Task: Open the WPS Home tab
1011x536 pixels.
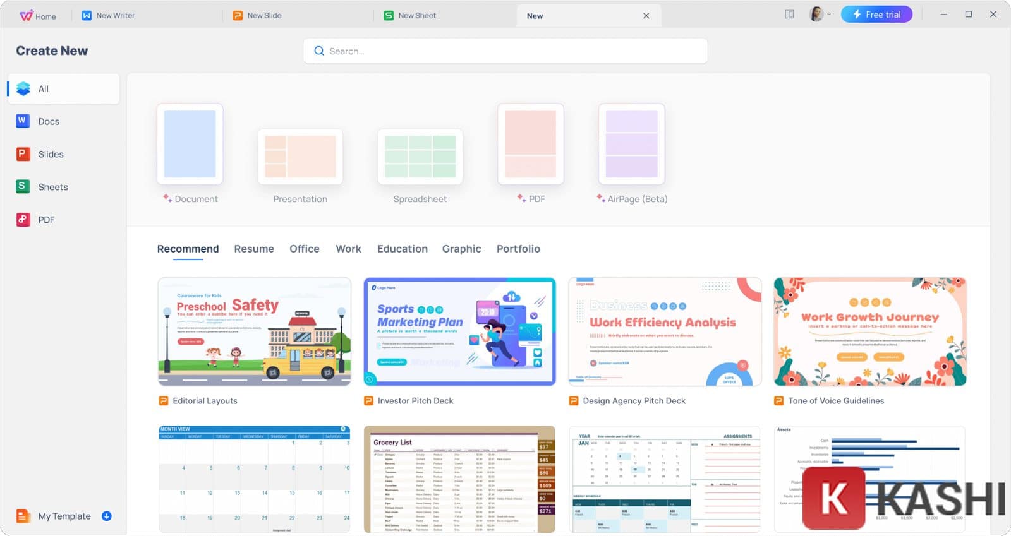Action: 38,16
